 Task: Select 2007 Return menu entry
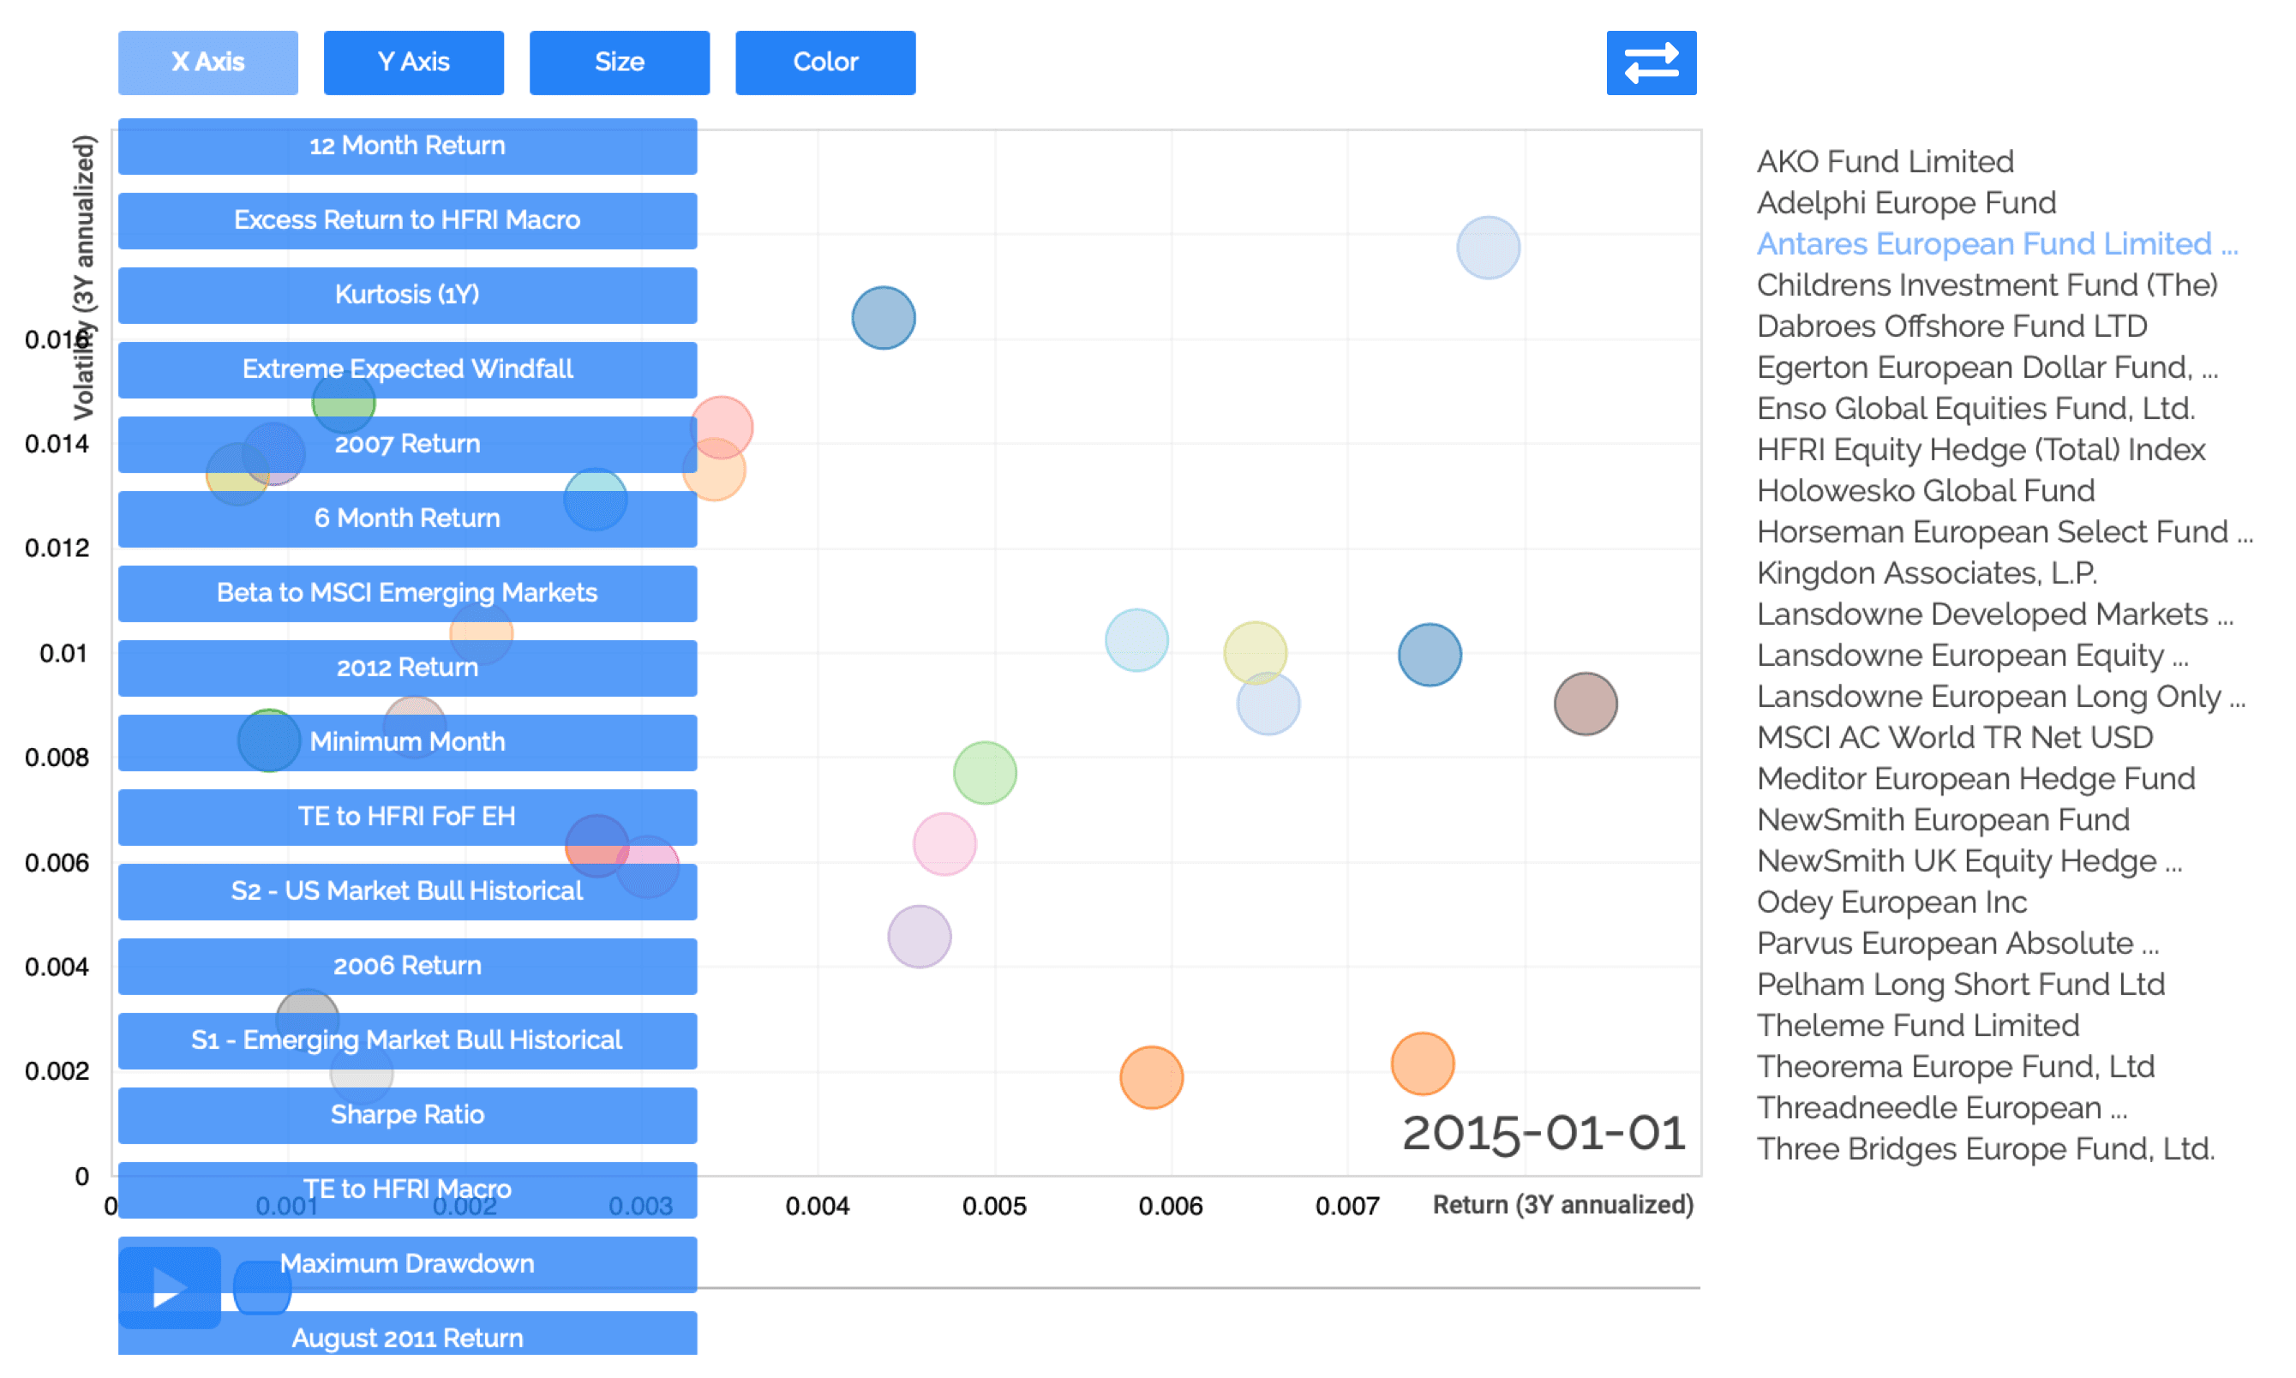point(408,444)
